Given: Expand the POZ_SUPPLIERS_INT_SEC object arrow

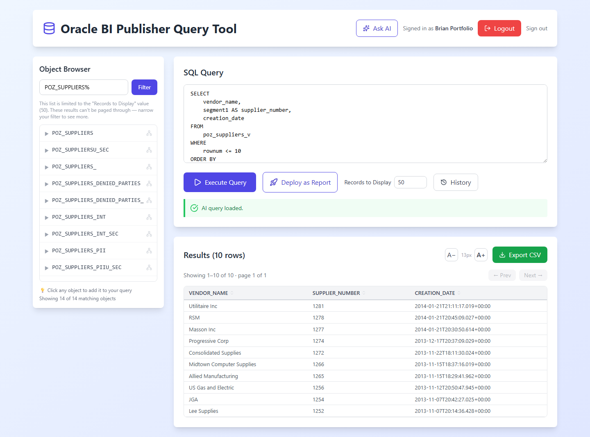Looking at the screenshot, I should (47, 234).
